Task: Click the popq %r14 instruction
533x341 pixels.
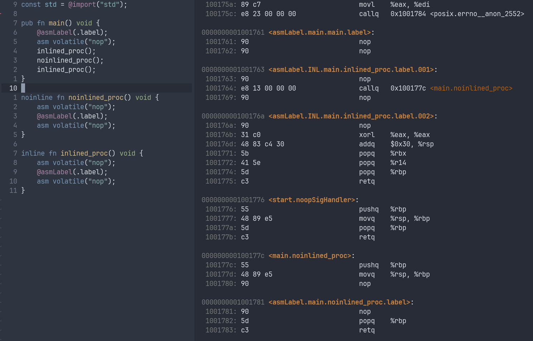Action: tap(382, 163)
